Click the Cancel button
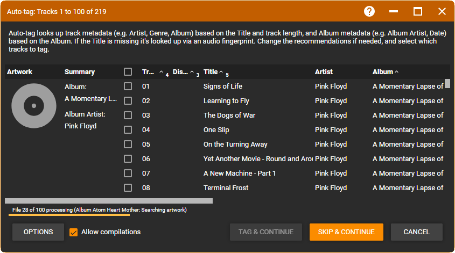Image resolution: width=455 pixels, height=253 pixels. [x=417, y=232]
